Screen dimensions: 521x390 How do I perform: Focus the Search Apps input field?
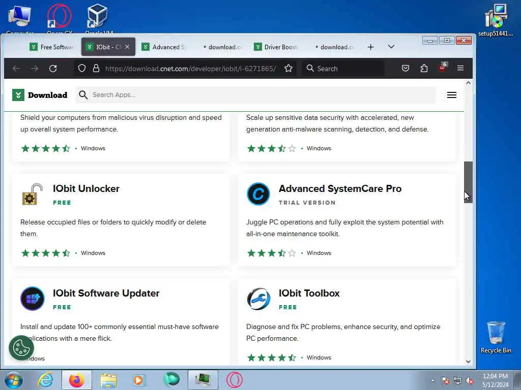click(x=255, y=95)
